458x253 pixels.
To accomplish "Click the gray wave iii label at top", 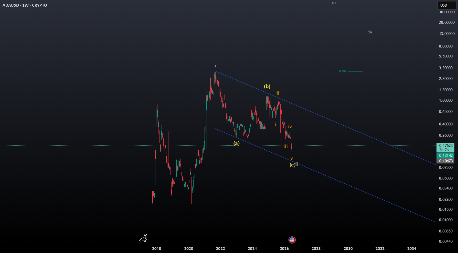I will (334, 3).
